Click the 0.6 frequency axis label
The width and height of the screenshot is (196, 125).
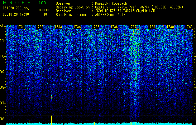pyautogui.click(x=2, y=119)
